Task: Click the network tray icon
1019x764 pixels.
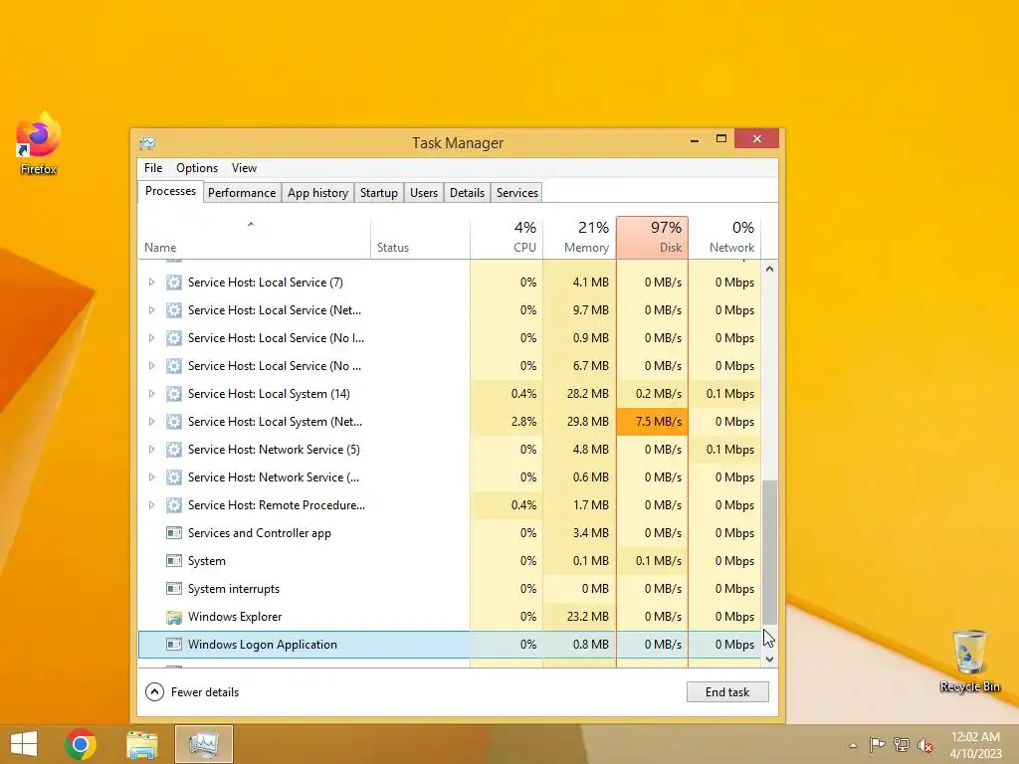Action: [902, 745]
